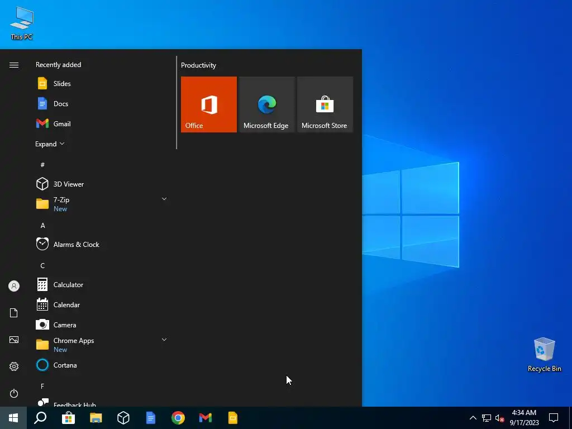Select the This PC desktop icon
572x429 pixels.
point(22,23)
